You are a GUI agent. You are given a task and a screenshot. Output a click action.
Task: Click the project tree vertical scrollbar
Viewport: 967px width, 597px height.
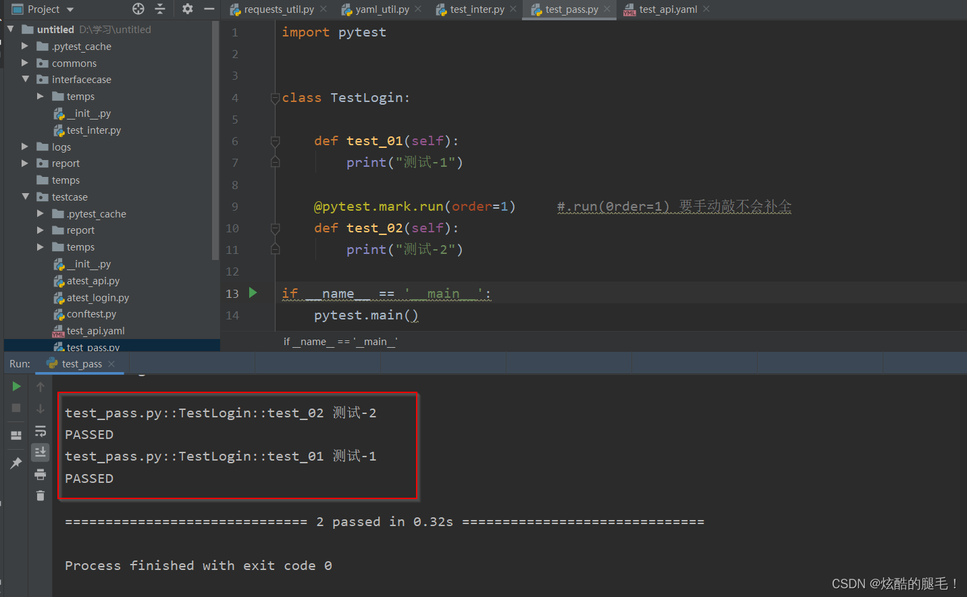(215, 140)
